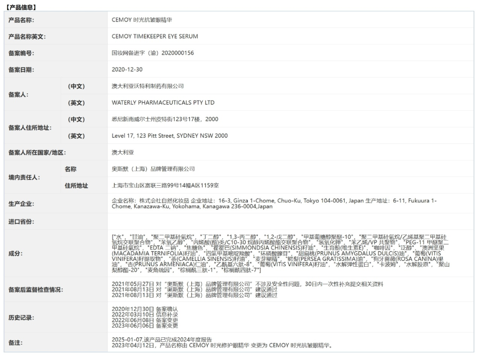Click address 上海市宝山区富联三路99号14幢A区1159室
The width and height of the screenshot is (478, 355).
[165, 185]
